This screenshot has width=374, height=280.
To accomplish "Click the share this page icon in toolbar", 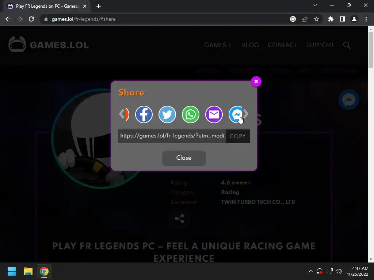I will 305,19.
